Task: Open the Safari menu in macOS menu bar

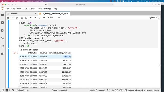Action: click(6, 1)
